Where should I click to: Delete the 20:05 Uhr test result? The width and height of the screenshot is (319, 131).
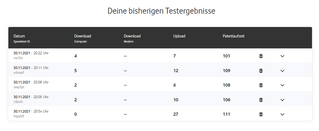tap(261, 100)
